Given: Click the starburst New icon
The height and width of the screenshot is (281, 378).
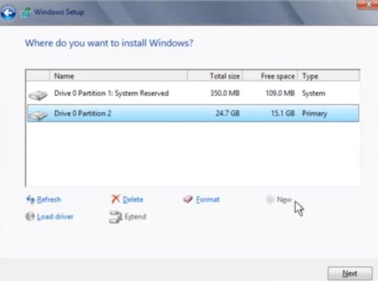Looking at the screenshot, I should click(x=270, y=199).
